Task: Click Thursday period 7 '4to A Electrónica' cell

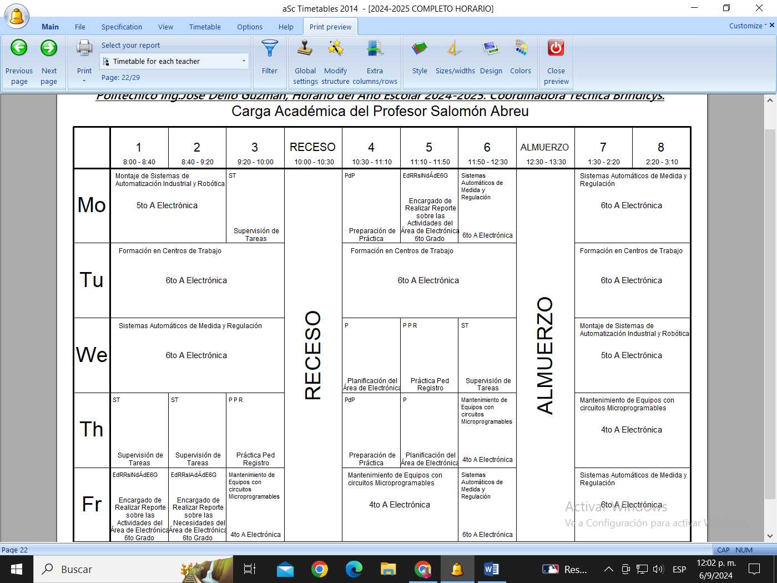Action: point(632,430)
